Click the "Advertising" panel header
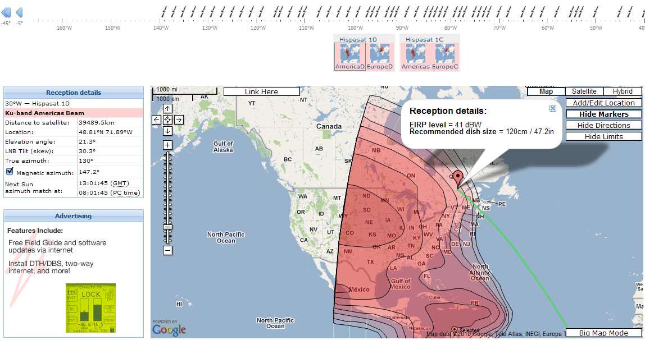The width and height of the screenshot is (645, 340). (74, 216)
